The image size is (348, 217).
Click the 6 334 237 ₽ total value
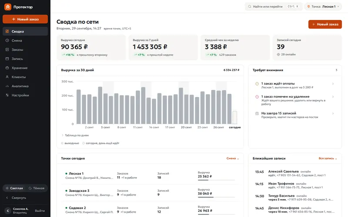tap(231, 70)
